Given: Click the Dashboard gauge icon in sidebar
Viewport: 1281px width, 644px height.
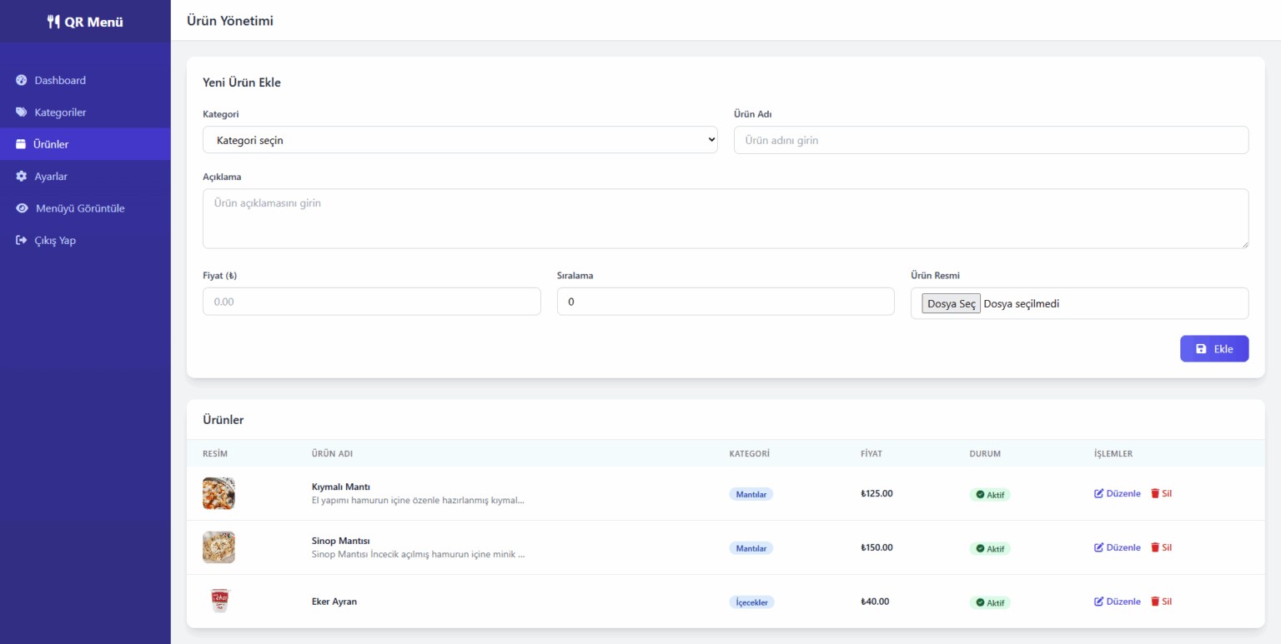Looking at the screenshot, I should pos(22,81).
